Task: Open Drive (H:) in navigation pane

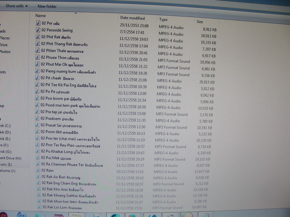Action: tap(10, 158)
